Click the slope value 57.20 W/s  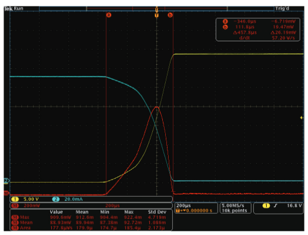283,38
